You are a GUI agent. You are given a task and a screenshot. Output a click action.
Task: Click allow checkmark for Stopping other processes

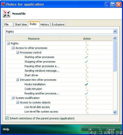click(86, 62)
